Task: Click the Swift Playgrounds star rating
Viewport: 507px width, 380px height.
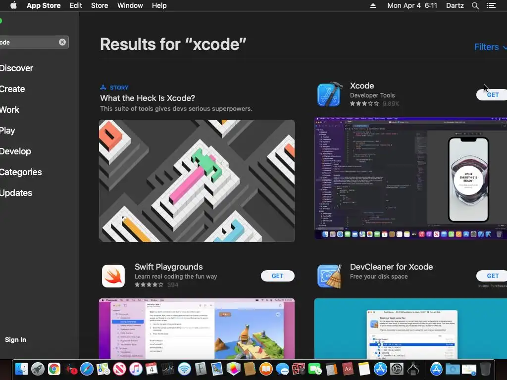Action: pos(149,285)
